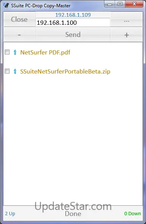This screenshot has height=224, width=146.
Task: Click upload arrow icon beside SSuiteNetSurferPortableBeta.zip
Action: click(x=15, y=71)
